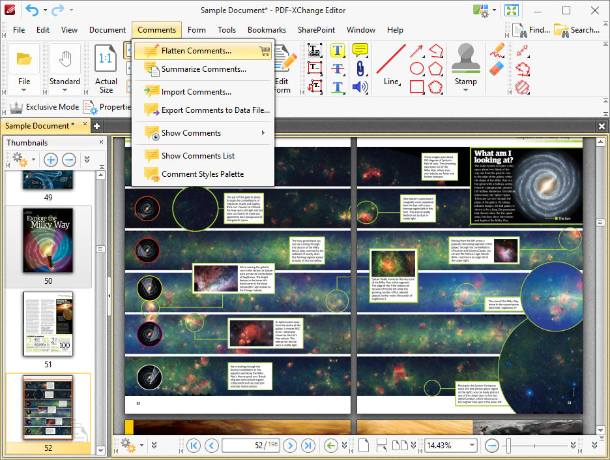This screenshot has height=460, width=610.
Task: Go to previous page button
Action: point(212,445)
